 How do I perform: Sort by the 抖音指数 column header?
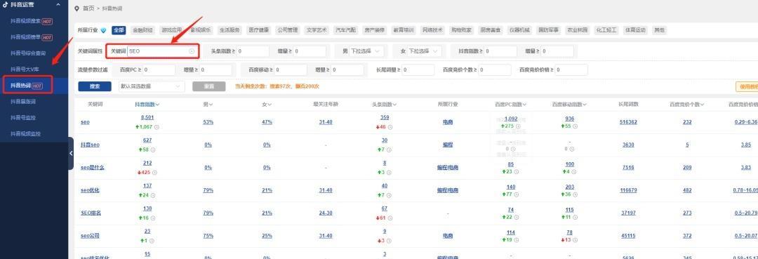pyautogui.click(x=147, y=104)
